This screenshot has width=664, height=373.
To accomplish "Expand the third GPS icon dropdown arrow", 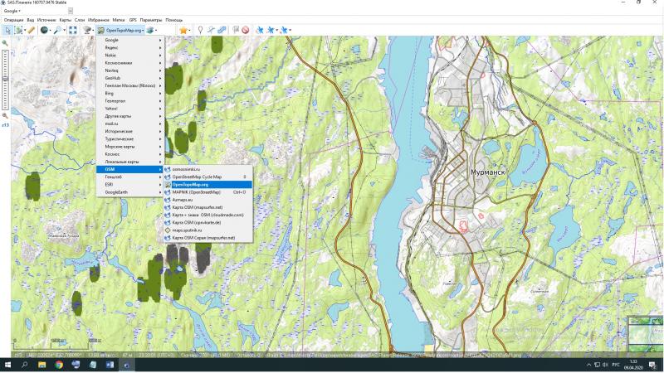I will point(290,30).
